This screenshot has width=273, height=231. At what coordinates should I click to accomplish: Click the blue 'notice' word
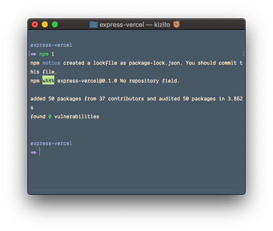pos(51,63)
